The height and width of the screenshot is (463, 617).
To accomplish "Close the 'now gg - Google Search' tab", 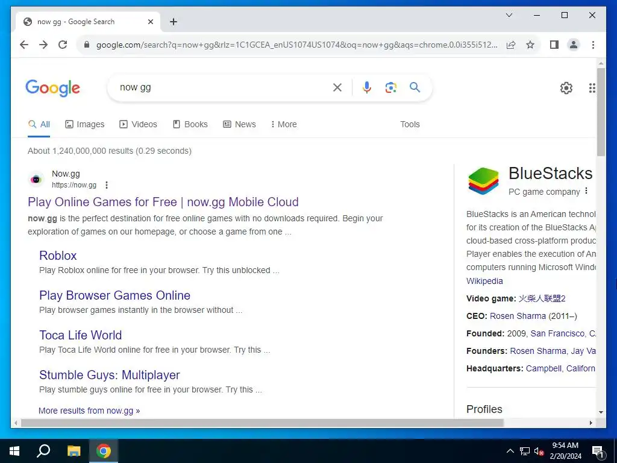I will 150,22.
